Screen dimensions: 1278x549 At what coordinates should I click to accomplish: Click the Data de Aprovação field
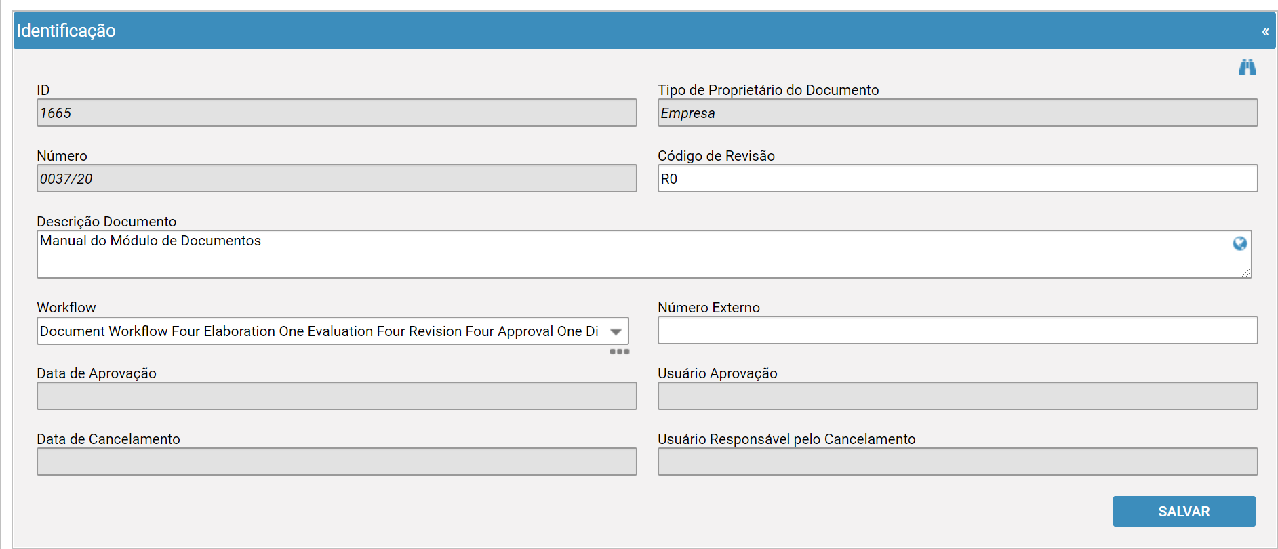336,396
